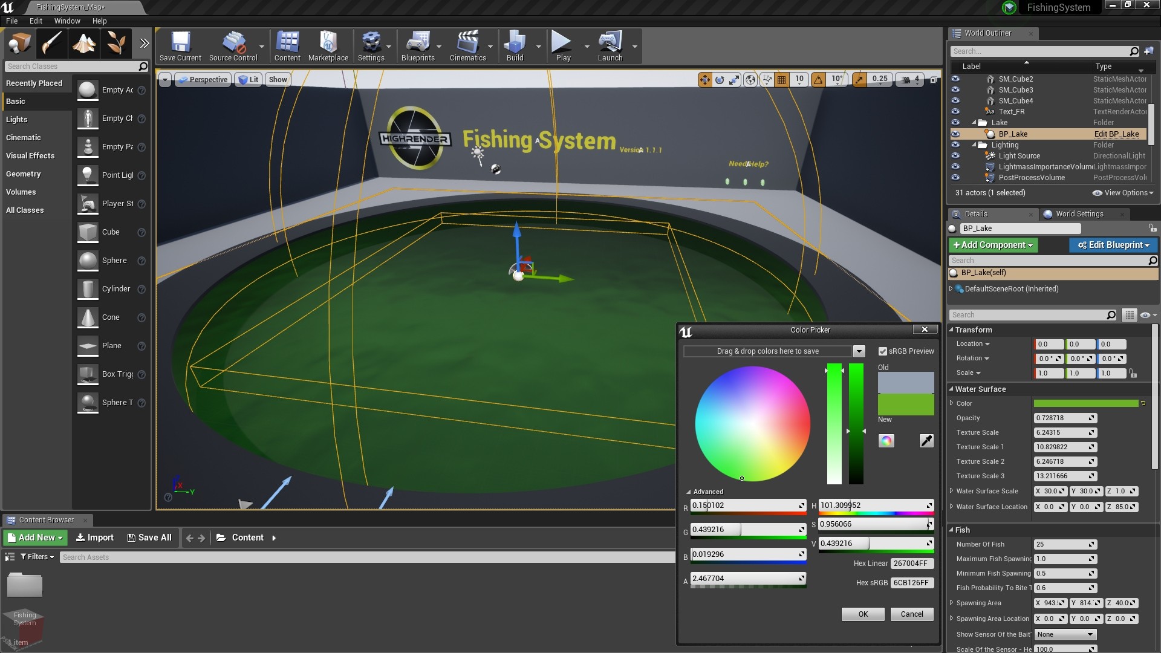The image size is (1161, 653).
Task: Open the Content toolbar icon
Action: click(287, 46)
